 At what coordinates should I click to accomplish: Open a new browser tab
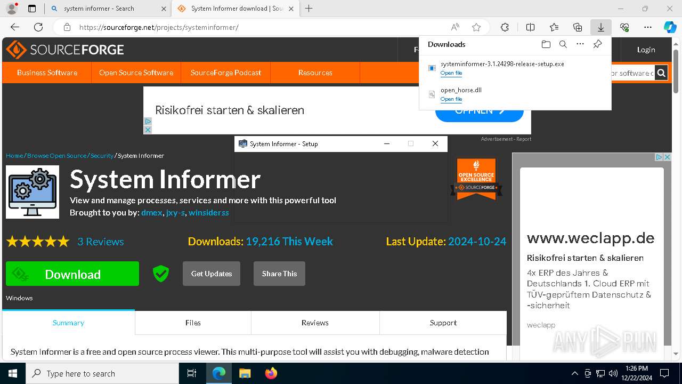[x=309, y=9]
